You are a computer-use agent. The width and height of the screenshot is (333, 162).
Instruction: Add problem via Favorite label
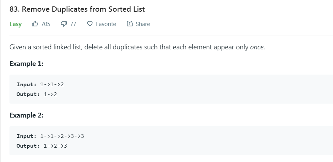click(106, 24)
